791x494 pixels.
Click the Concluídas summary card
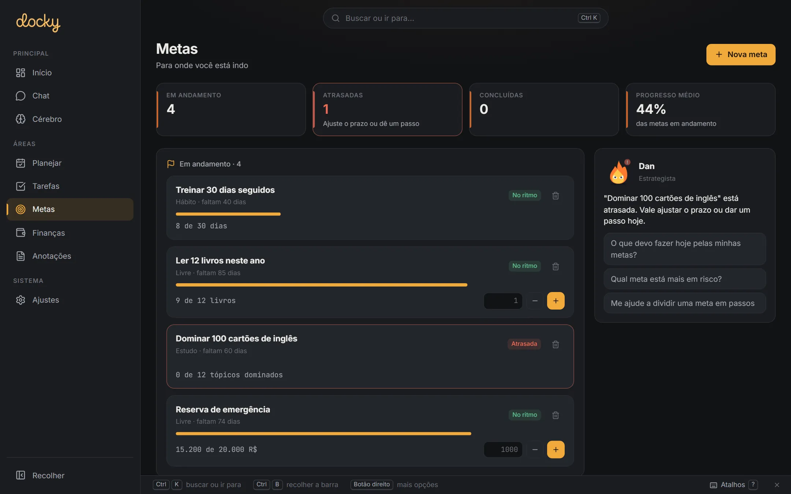coord(544,109)
